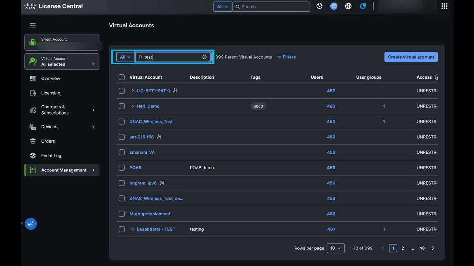Click the Orders stack icon
The width and height of the screenshot is (474, 266).
click(33, 141)
